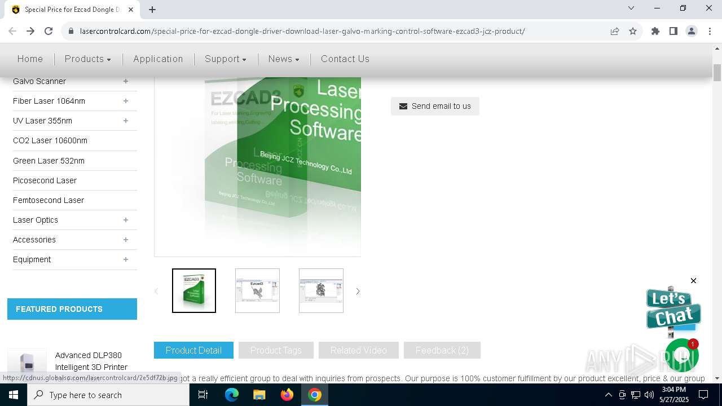Show previous product thumbnails arrow
This screenshot has height=406, width=722.
tap(156, 291)
